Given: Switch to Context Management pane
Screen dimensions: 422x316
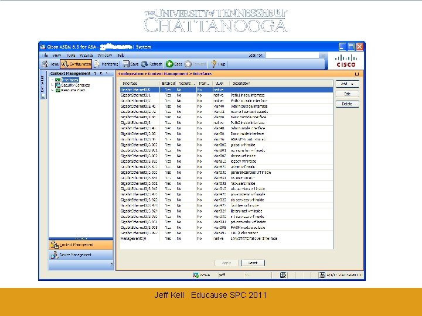Looking at the screenshot, I should [x=81, y=245].
